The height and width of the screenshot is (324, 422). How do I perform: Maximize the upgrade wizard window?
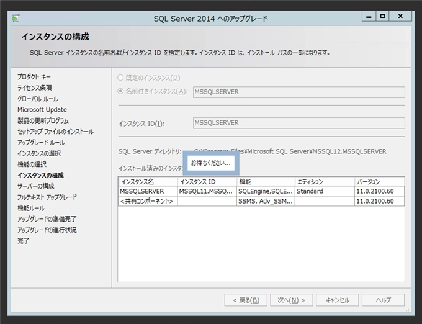pos(382,16)
